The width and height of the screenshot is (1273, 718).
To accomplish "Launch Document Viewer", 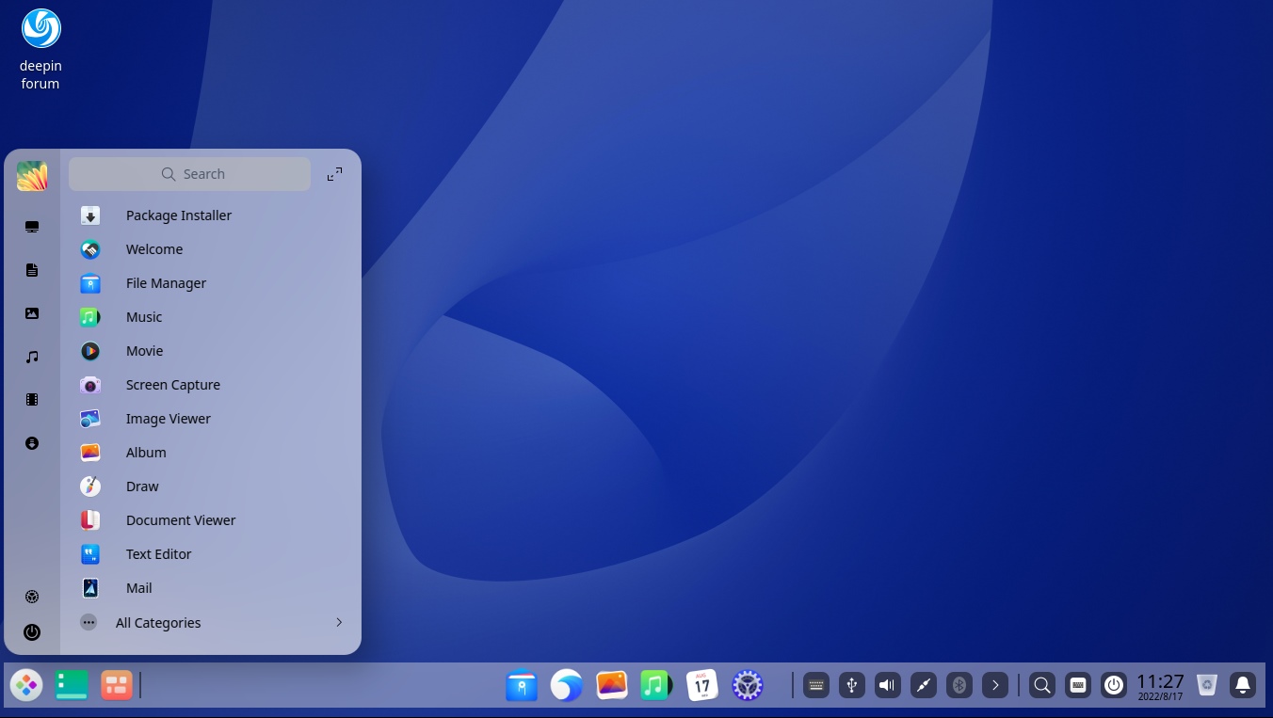I will [180, 520].
